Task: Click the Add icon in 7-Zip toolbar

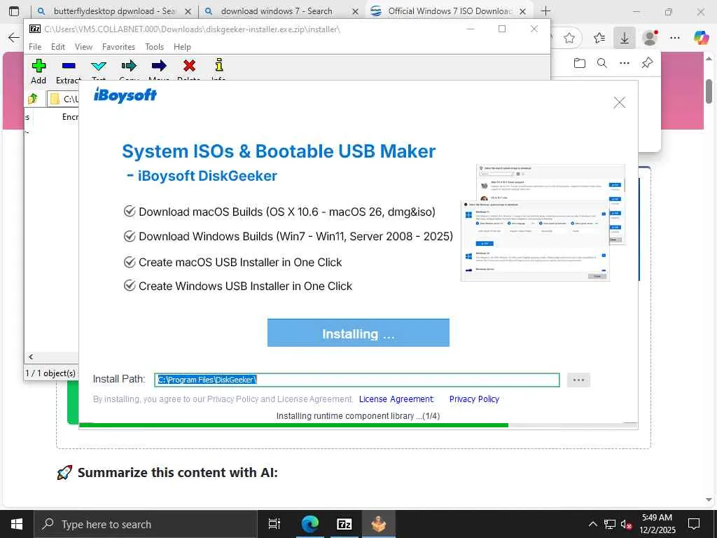Action: coord(39,66)
